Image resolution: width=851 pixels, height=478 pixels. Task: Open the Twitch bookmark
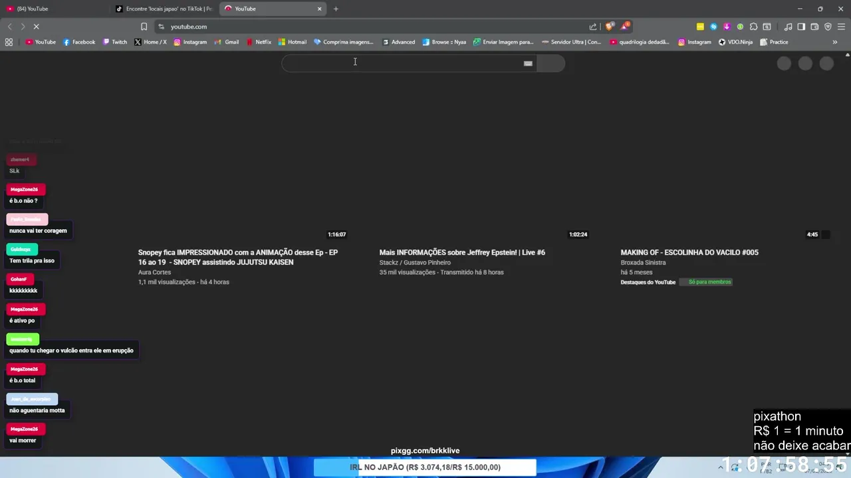pyautogui.click(x=114, y=42)
